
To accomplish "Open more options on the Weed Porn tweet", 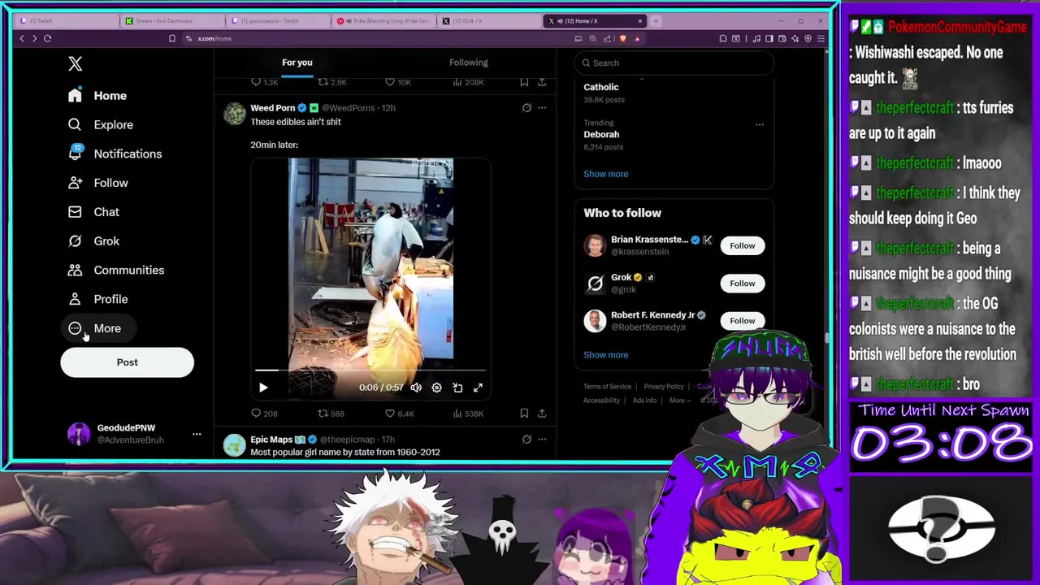I will coord(542,107).
